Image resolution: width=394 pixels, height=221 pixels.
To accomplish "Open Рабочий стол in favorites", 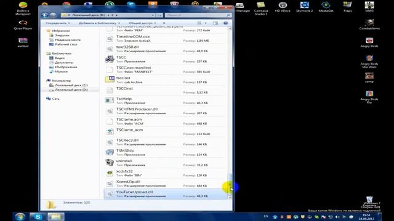I will (66, 44).
